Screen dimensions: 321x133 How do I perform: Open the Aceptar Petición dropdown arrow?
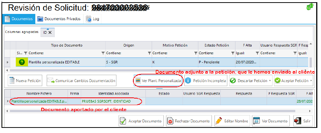click(x=311, y=81)
